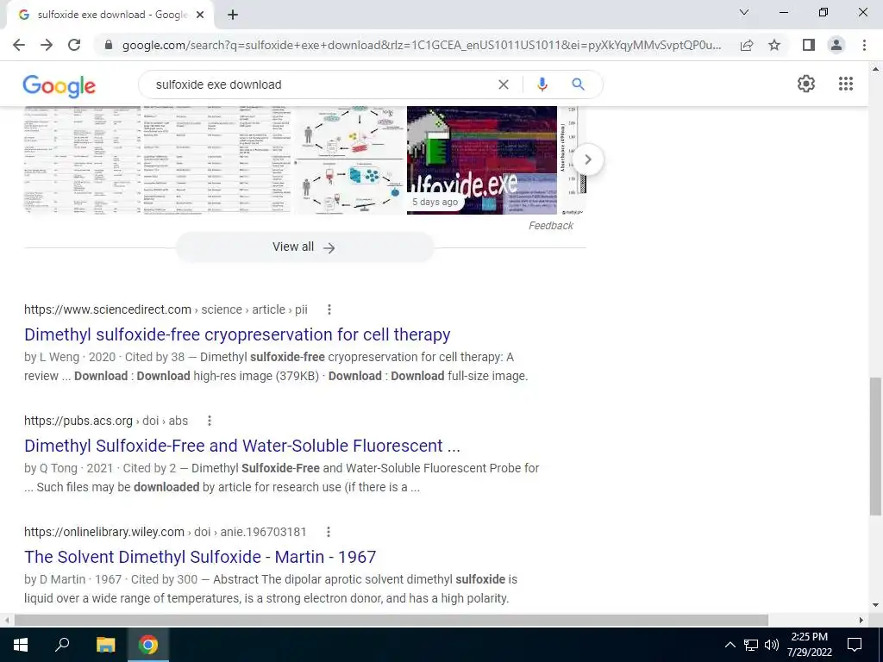Bookmark this page with the star icon
Viewport: 883px width, 662px height.
(x=774, y=45)
